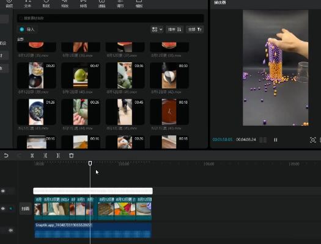Click the 导入 import button
Image resolution: width=321 pixels, height=244 pixels.
(27, 29)
